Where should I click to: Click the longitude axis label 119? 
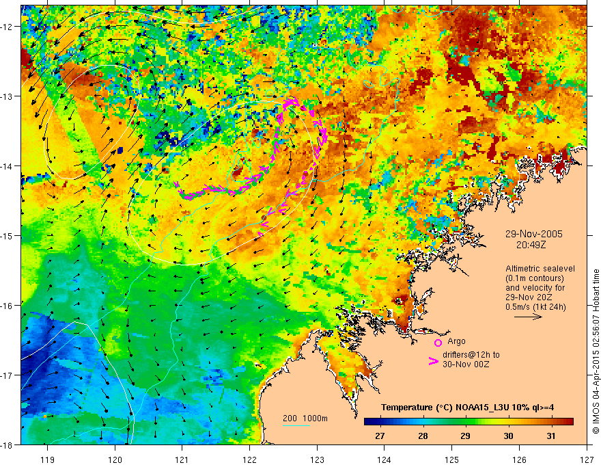(x=48, y=460)
